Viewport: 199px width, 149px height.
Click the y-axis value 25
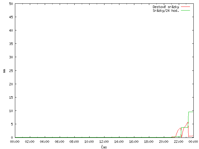(x=11, y=71)
